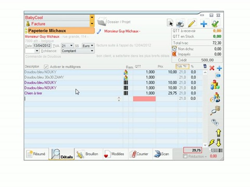Click the blue left-arrow insert icon
The width and height of the screenshot is (250, 187).
pyautogui.click(x=218, y=76)
